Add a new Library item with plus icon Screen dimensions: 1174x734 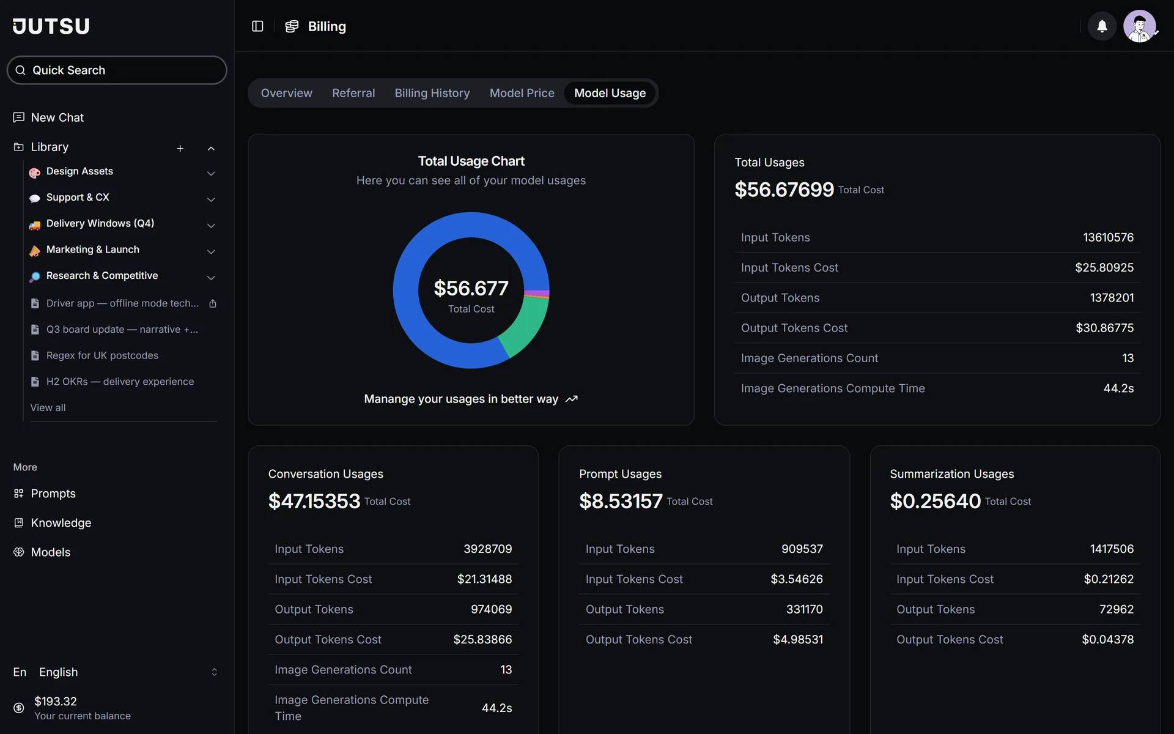tap(180, 149)
